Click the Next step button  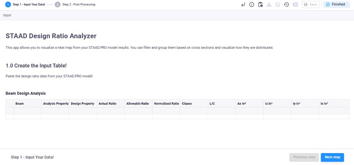332,157
